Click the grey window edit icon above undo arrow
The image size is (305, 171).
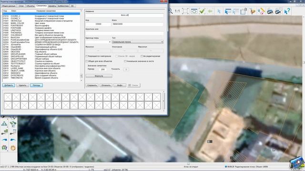13,132
